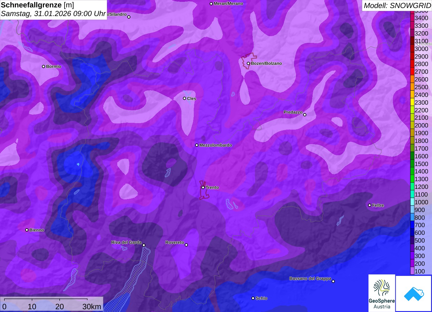Screen dimensions: 432x312
Task: Pick the Cles location marker dot
Action: [x=185, y=98]
